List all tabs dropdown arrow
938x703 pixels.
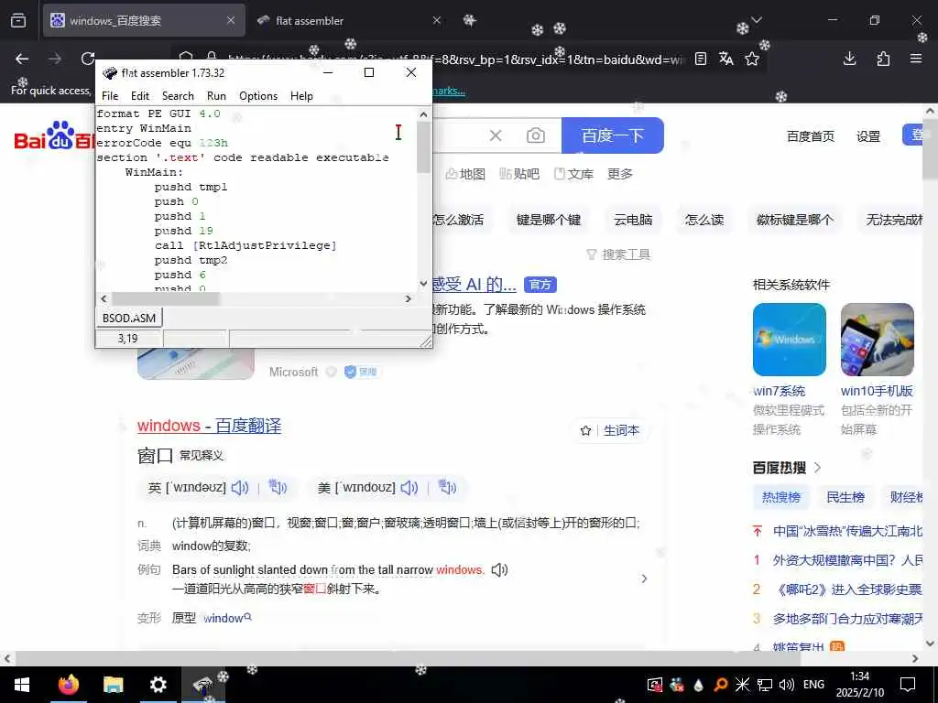(758, 20)
